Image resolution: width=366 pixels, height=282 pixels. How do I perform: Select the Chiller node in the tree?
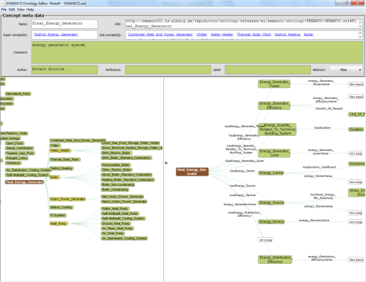(55, 145)
